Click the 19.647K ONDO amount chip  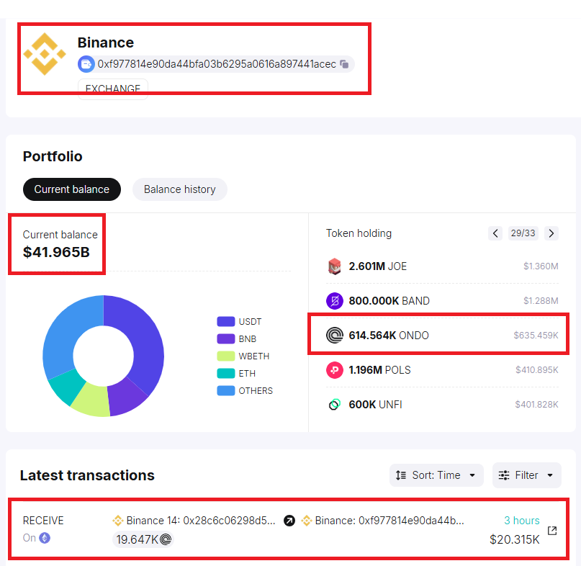(143, 539)
